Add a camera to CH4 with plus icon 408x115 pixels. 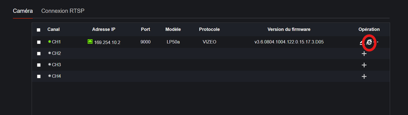click(364, 76)
